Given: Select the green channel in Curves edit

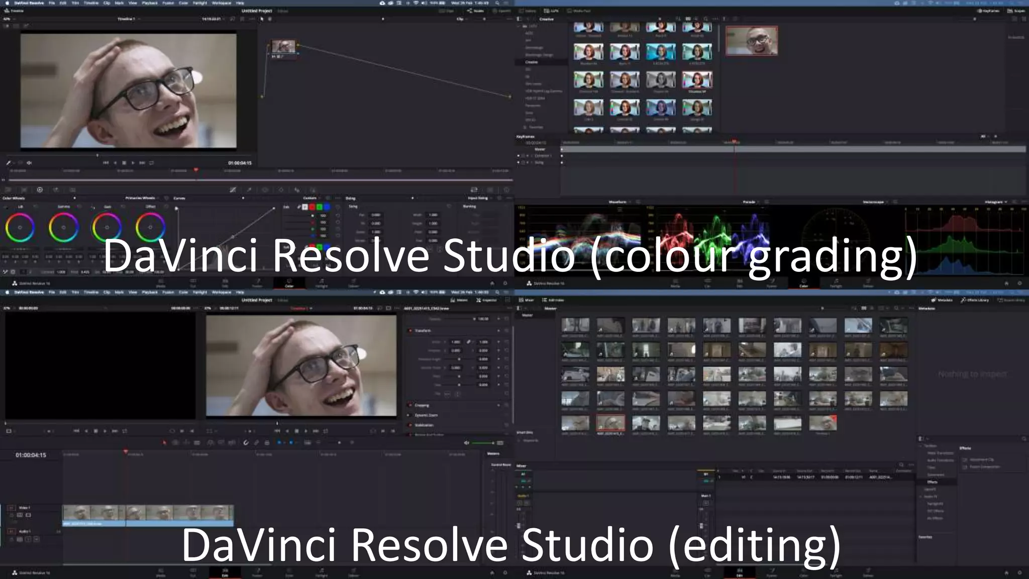Looking at the screenshot, I should pyautogui.click(x=319, y=207).
